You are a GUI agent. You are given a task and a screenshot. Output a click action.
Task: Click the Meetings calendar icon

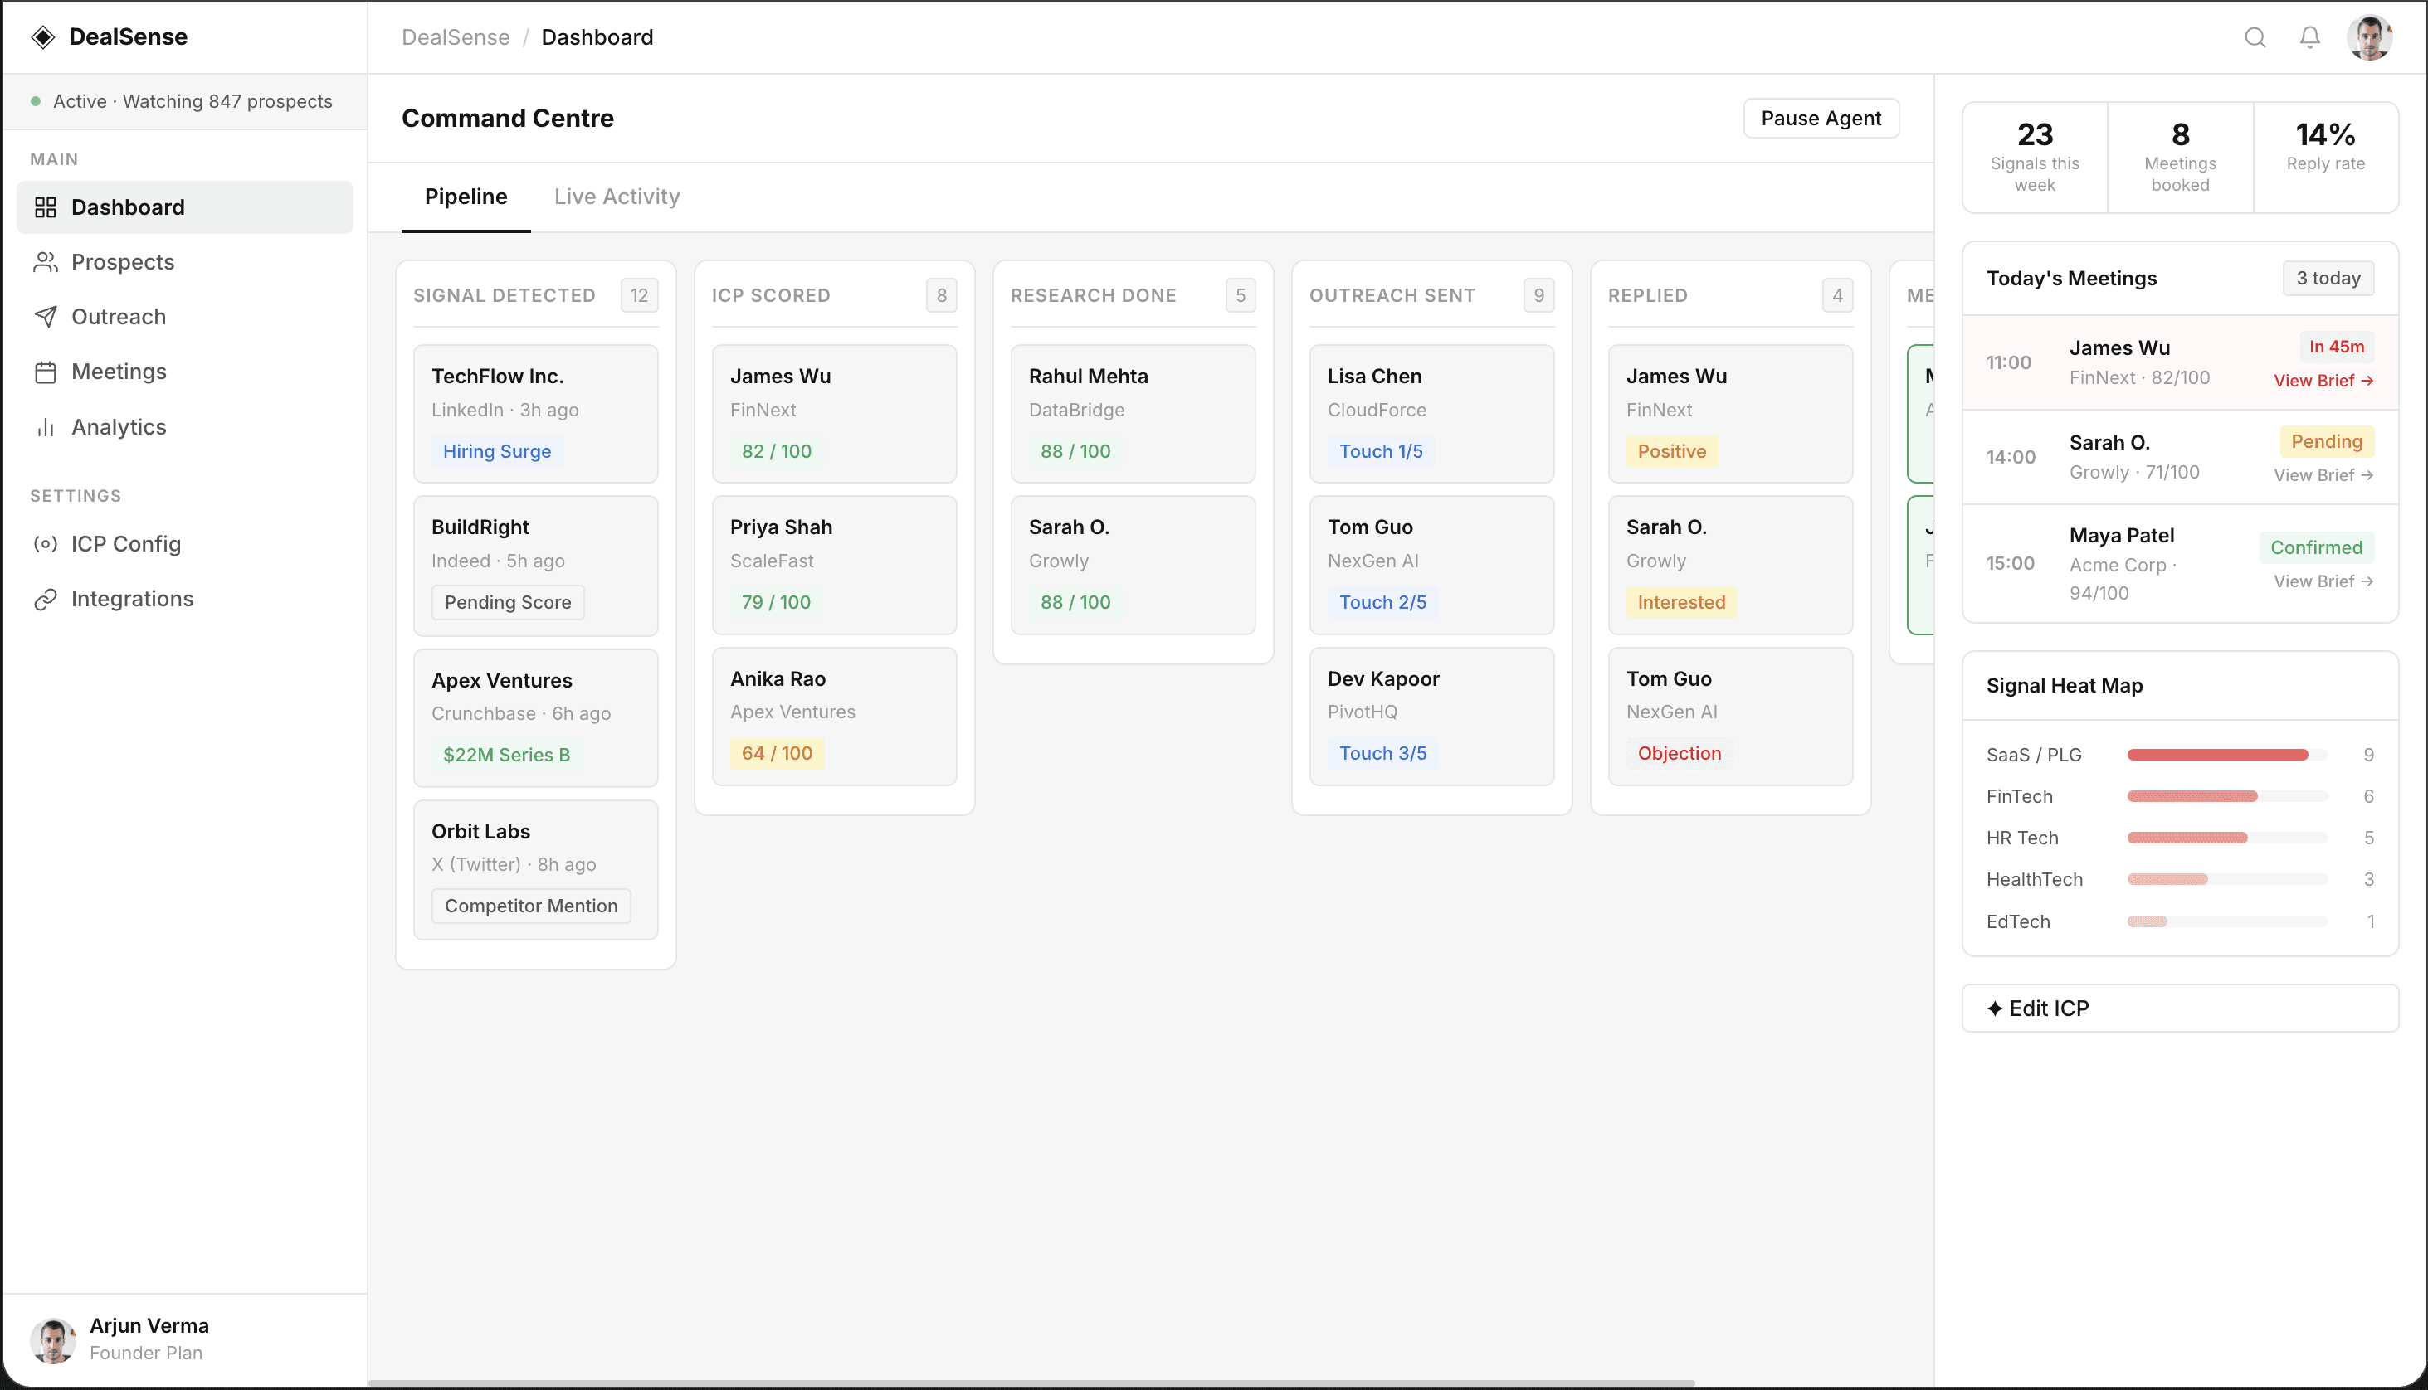(45, 372)
